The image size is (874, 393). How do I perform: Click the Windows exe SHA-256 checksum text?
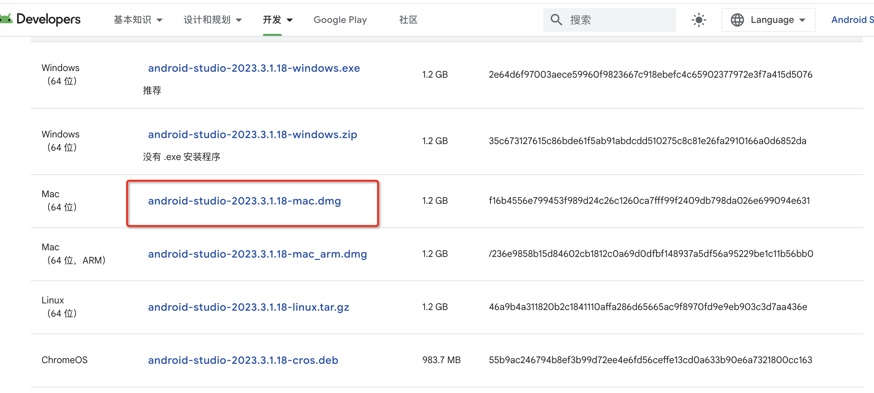click(x=650, y=74)
